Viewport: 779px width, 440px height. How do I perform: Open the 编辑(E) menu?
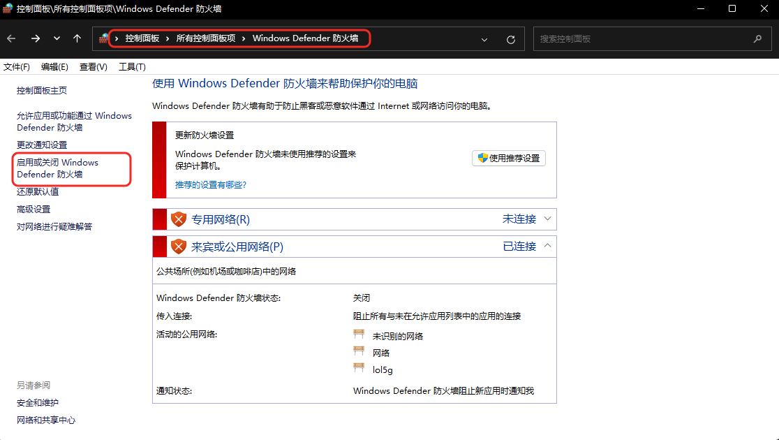[54, 66]
